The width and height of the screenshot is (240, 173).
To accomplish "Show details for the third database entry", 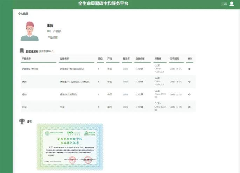I will point(189,95).
